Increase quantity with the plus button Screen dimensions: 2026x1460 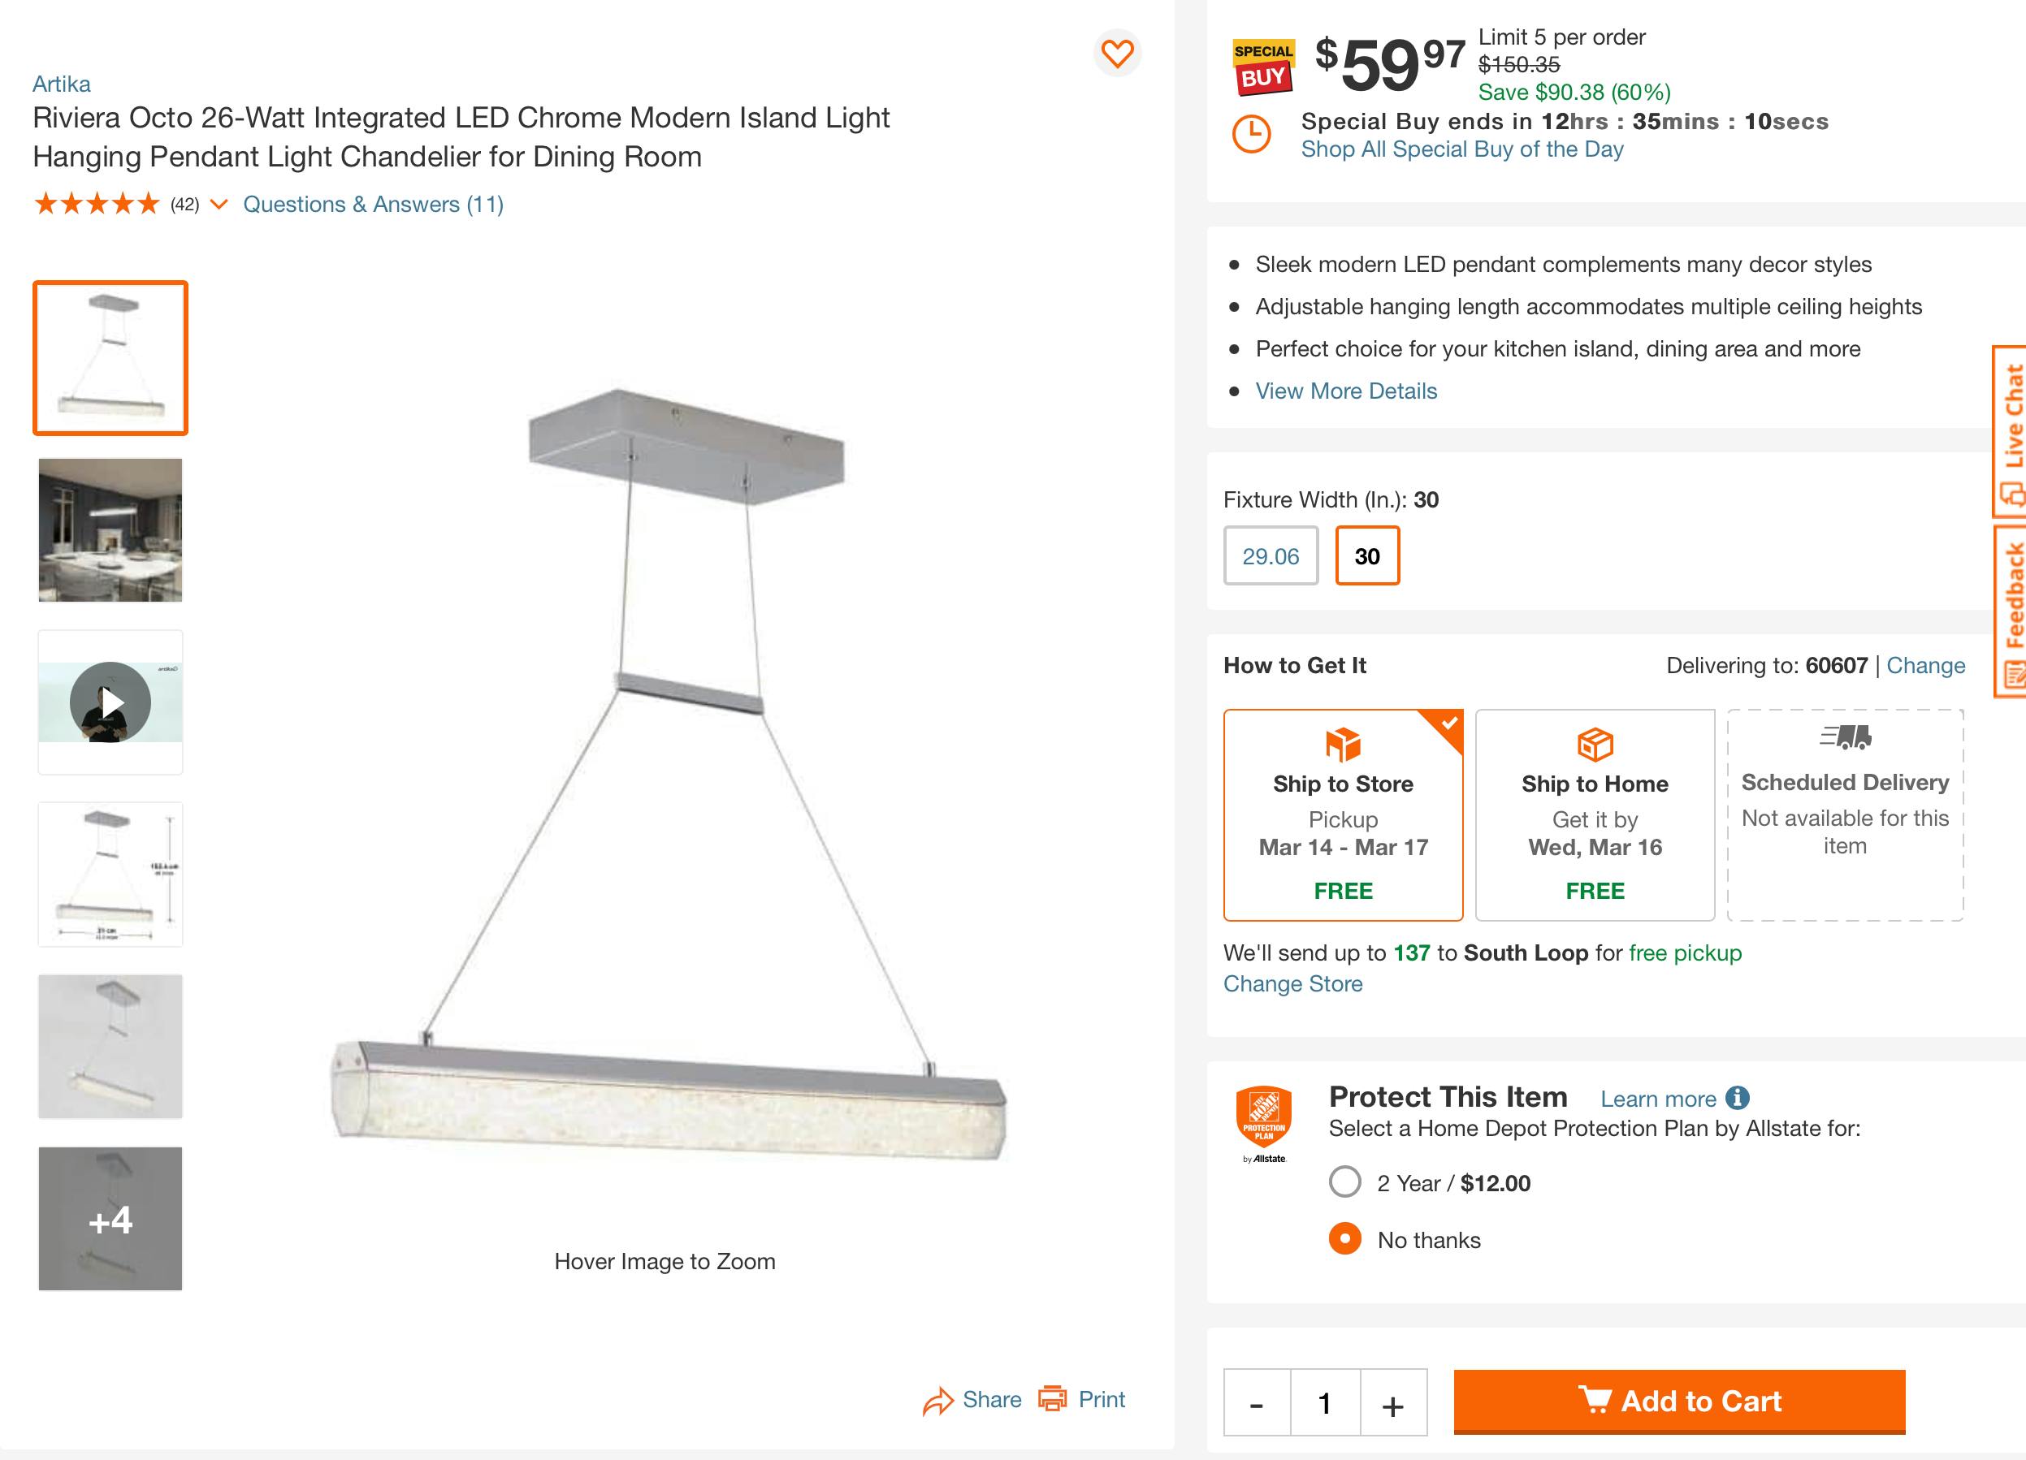tap(1392, 1404)
